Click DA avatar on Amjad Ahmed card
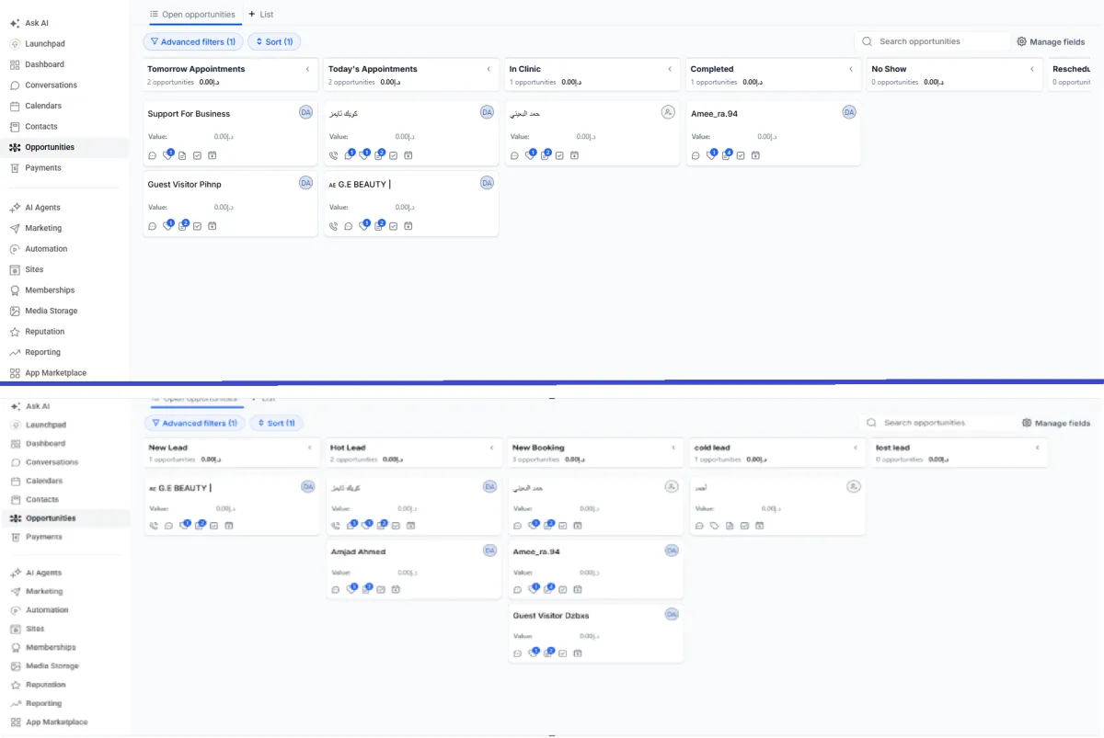 click(x=489, y=551)
